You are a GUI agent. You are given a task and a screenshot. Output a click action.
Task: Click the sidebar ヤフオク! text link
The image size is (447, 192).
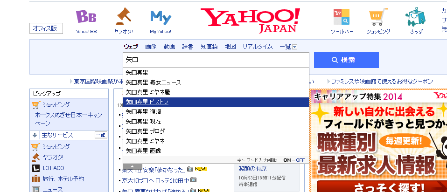point(53,157)
